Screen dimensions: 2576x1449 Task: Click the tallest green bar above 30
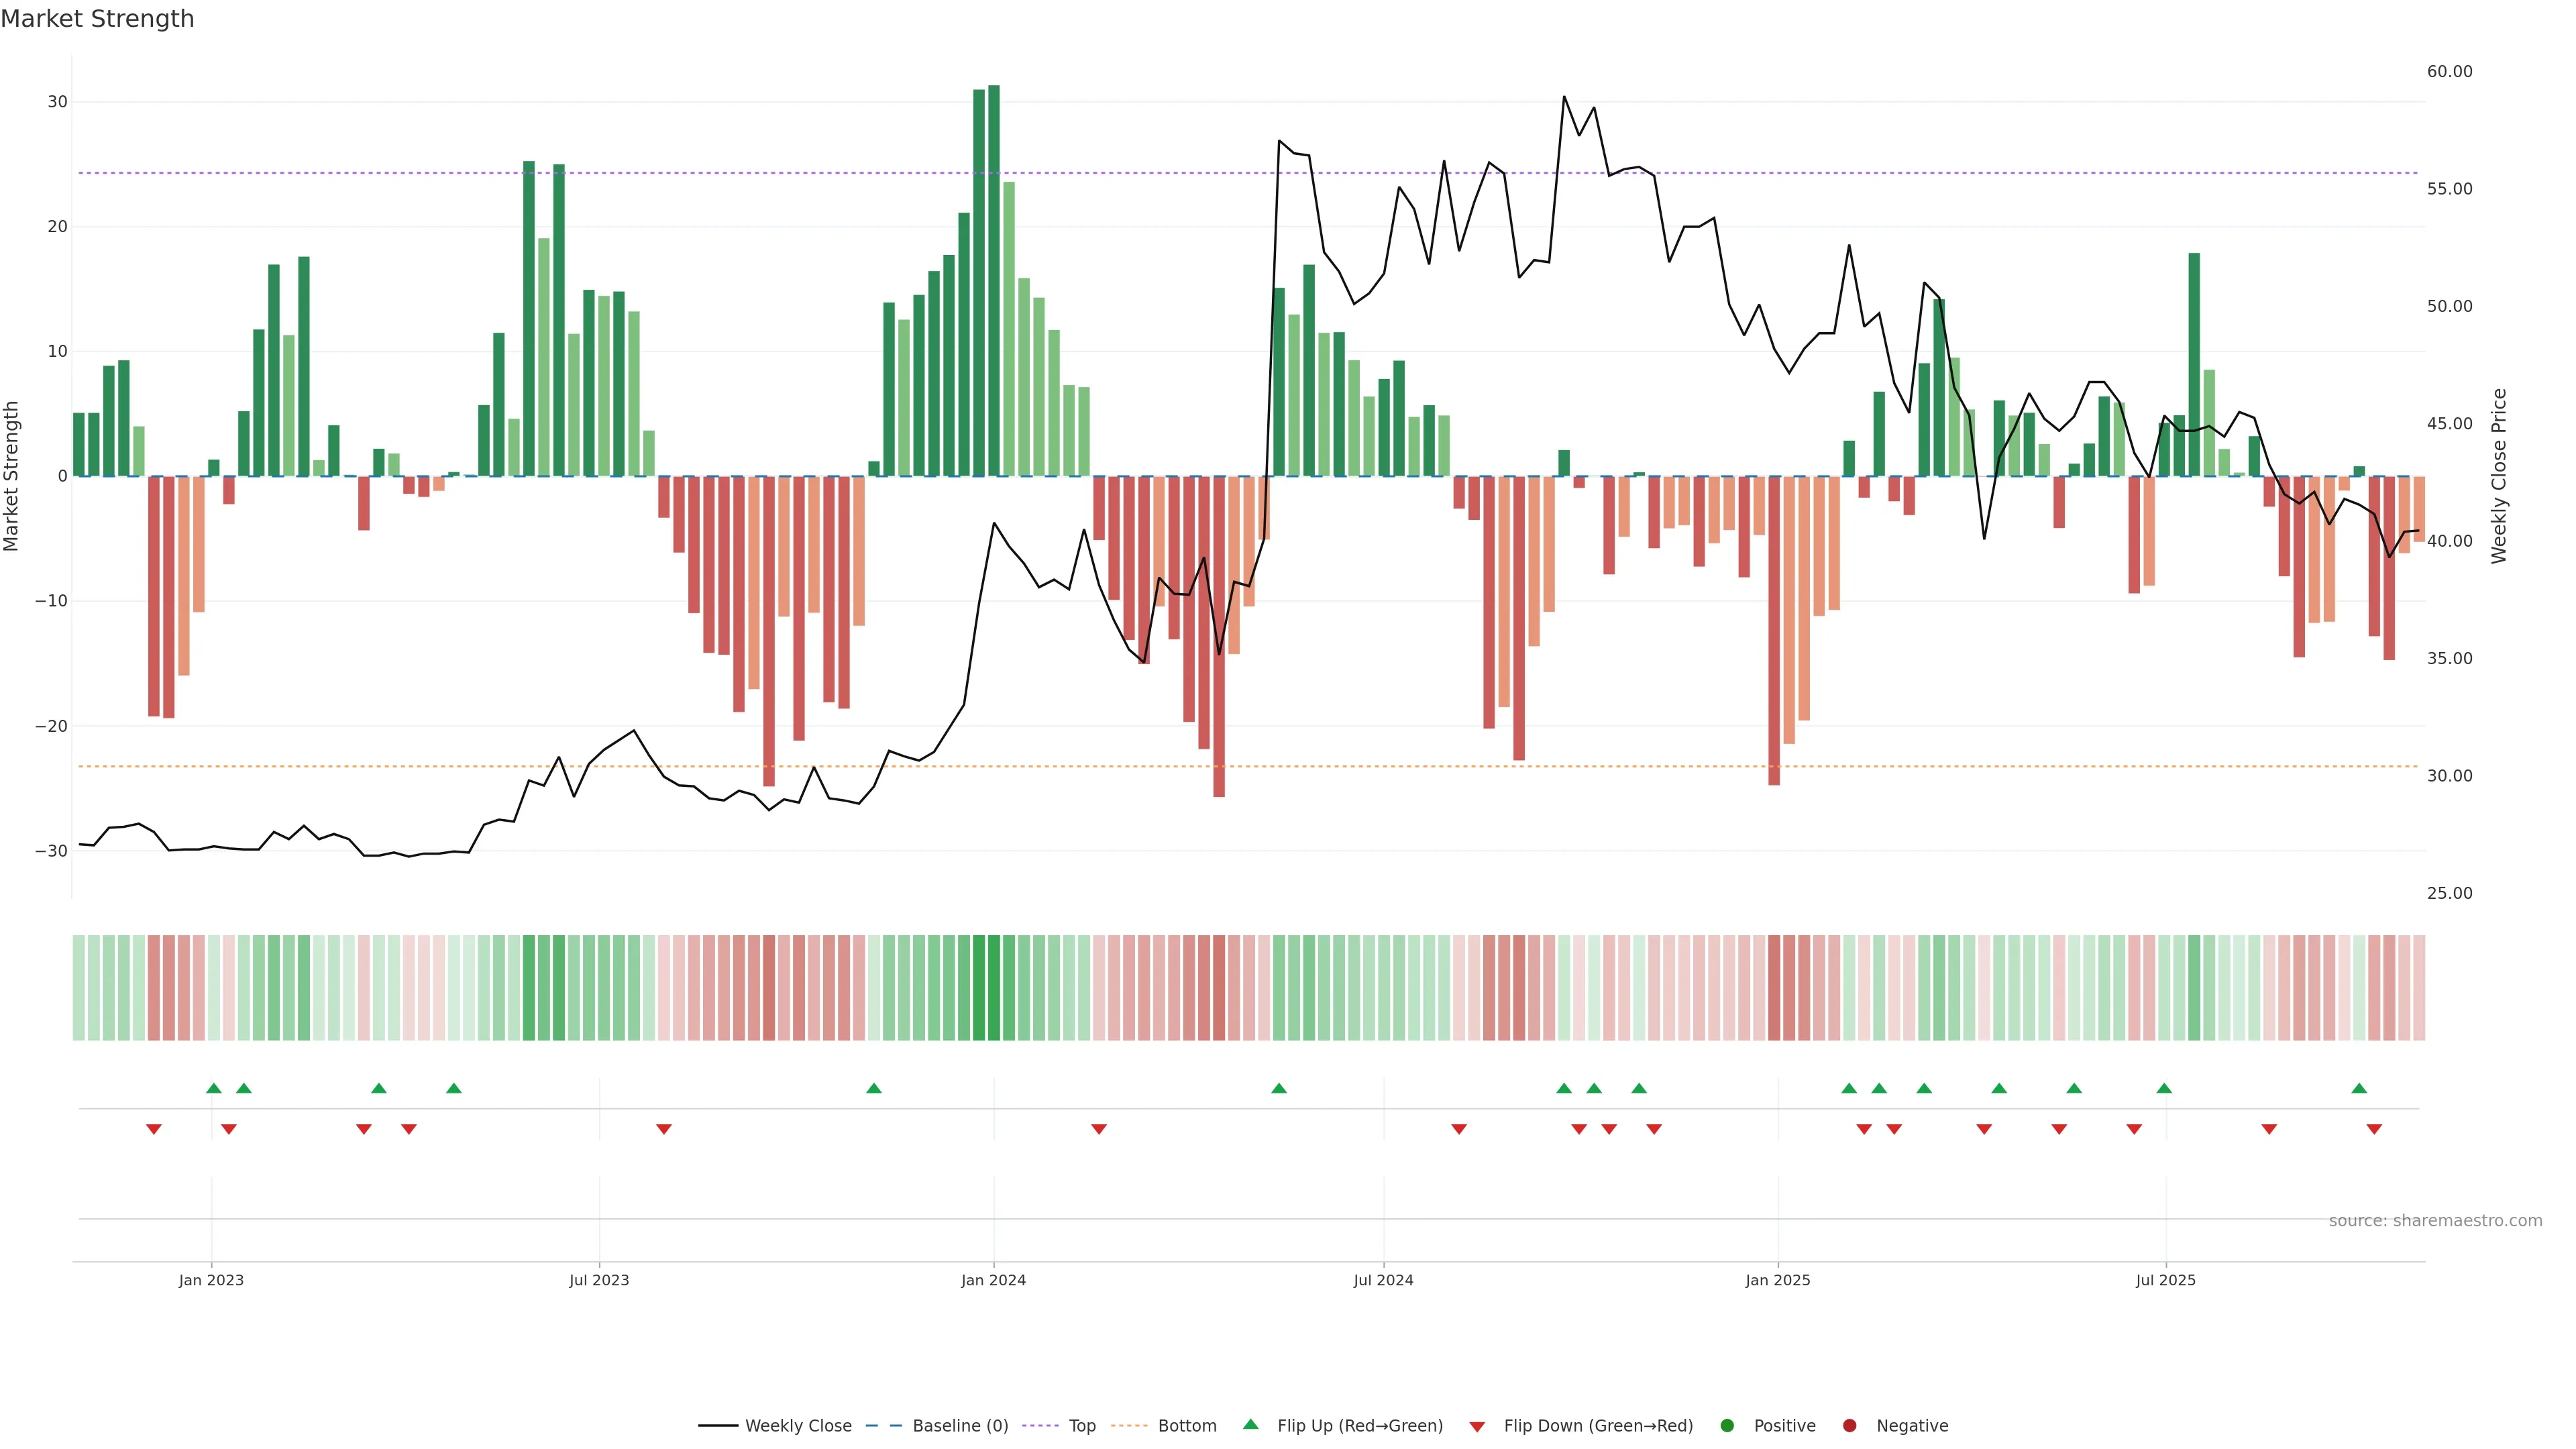tap(994, 280)
